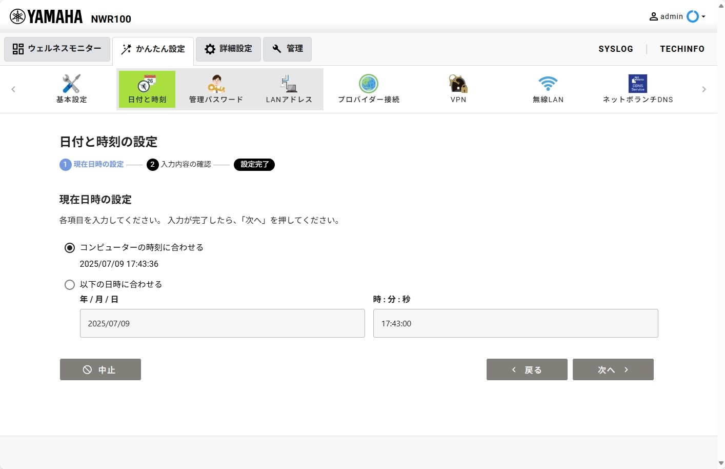Select 以下の日時に合わせる radio button
This screenshot has height=469, width=725.
[70, 285]
